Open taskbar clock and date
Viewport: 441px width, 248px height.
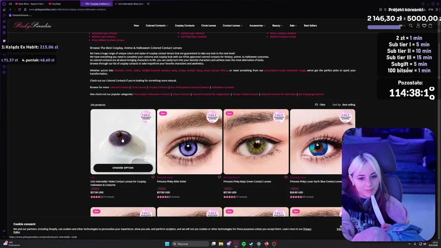click(433, 244)
